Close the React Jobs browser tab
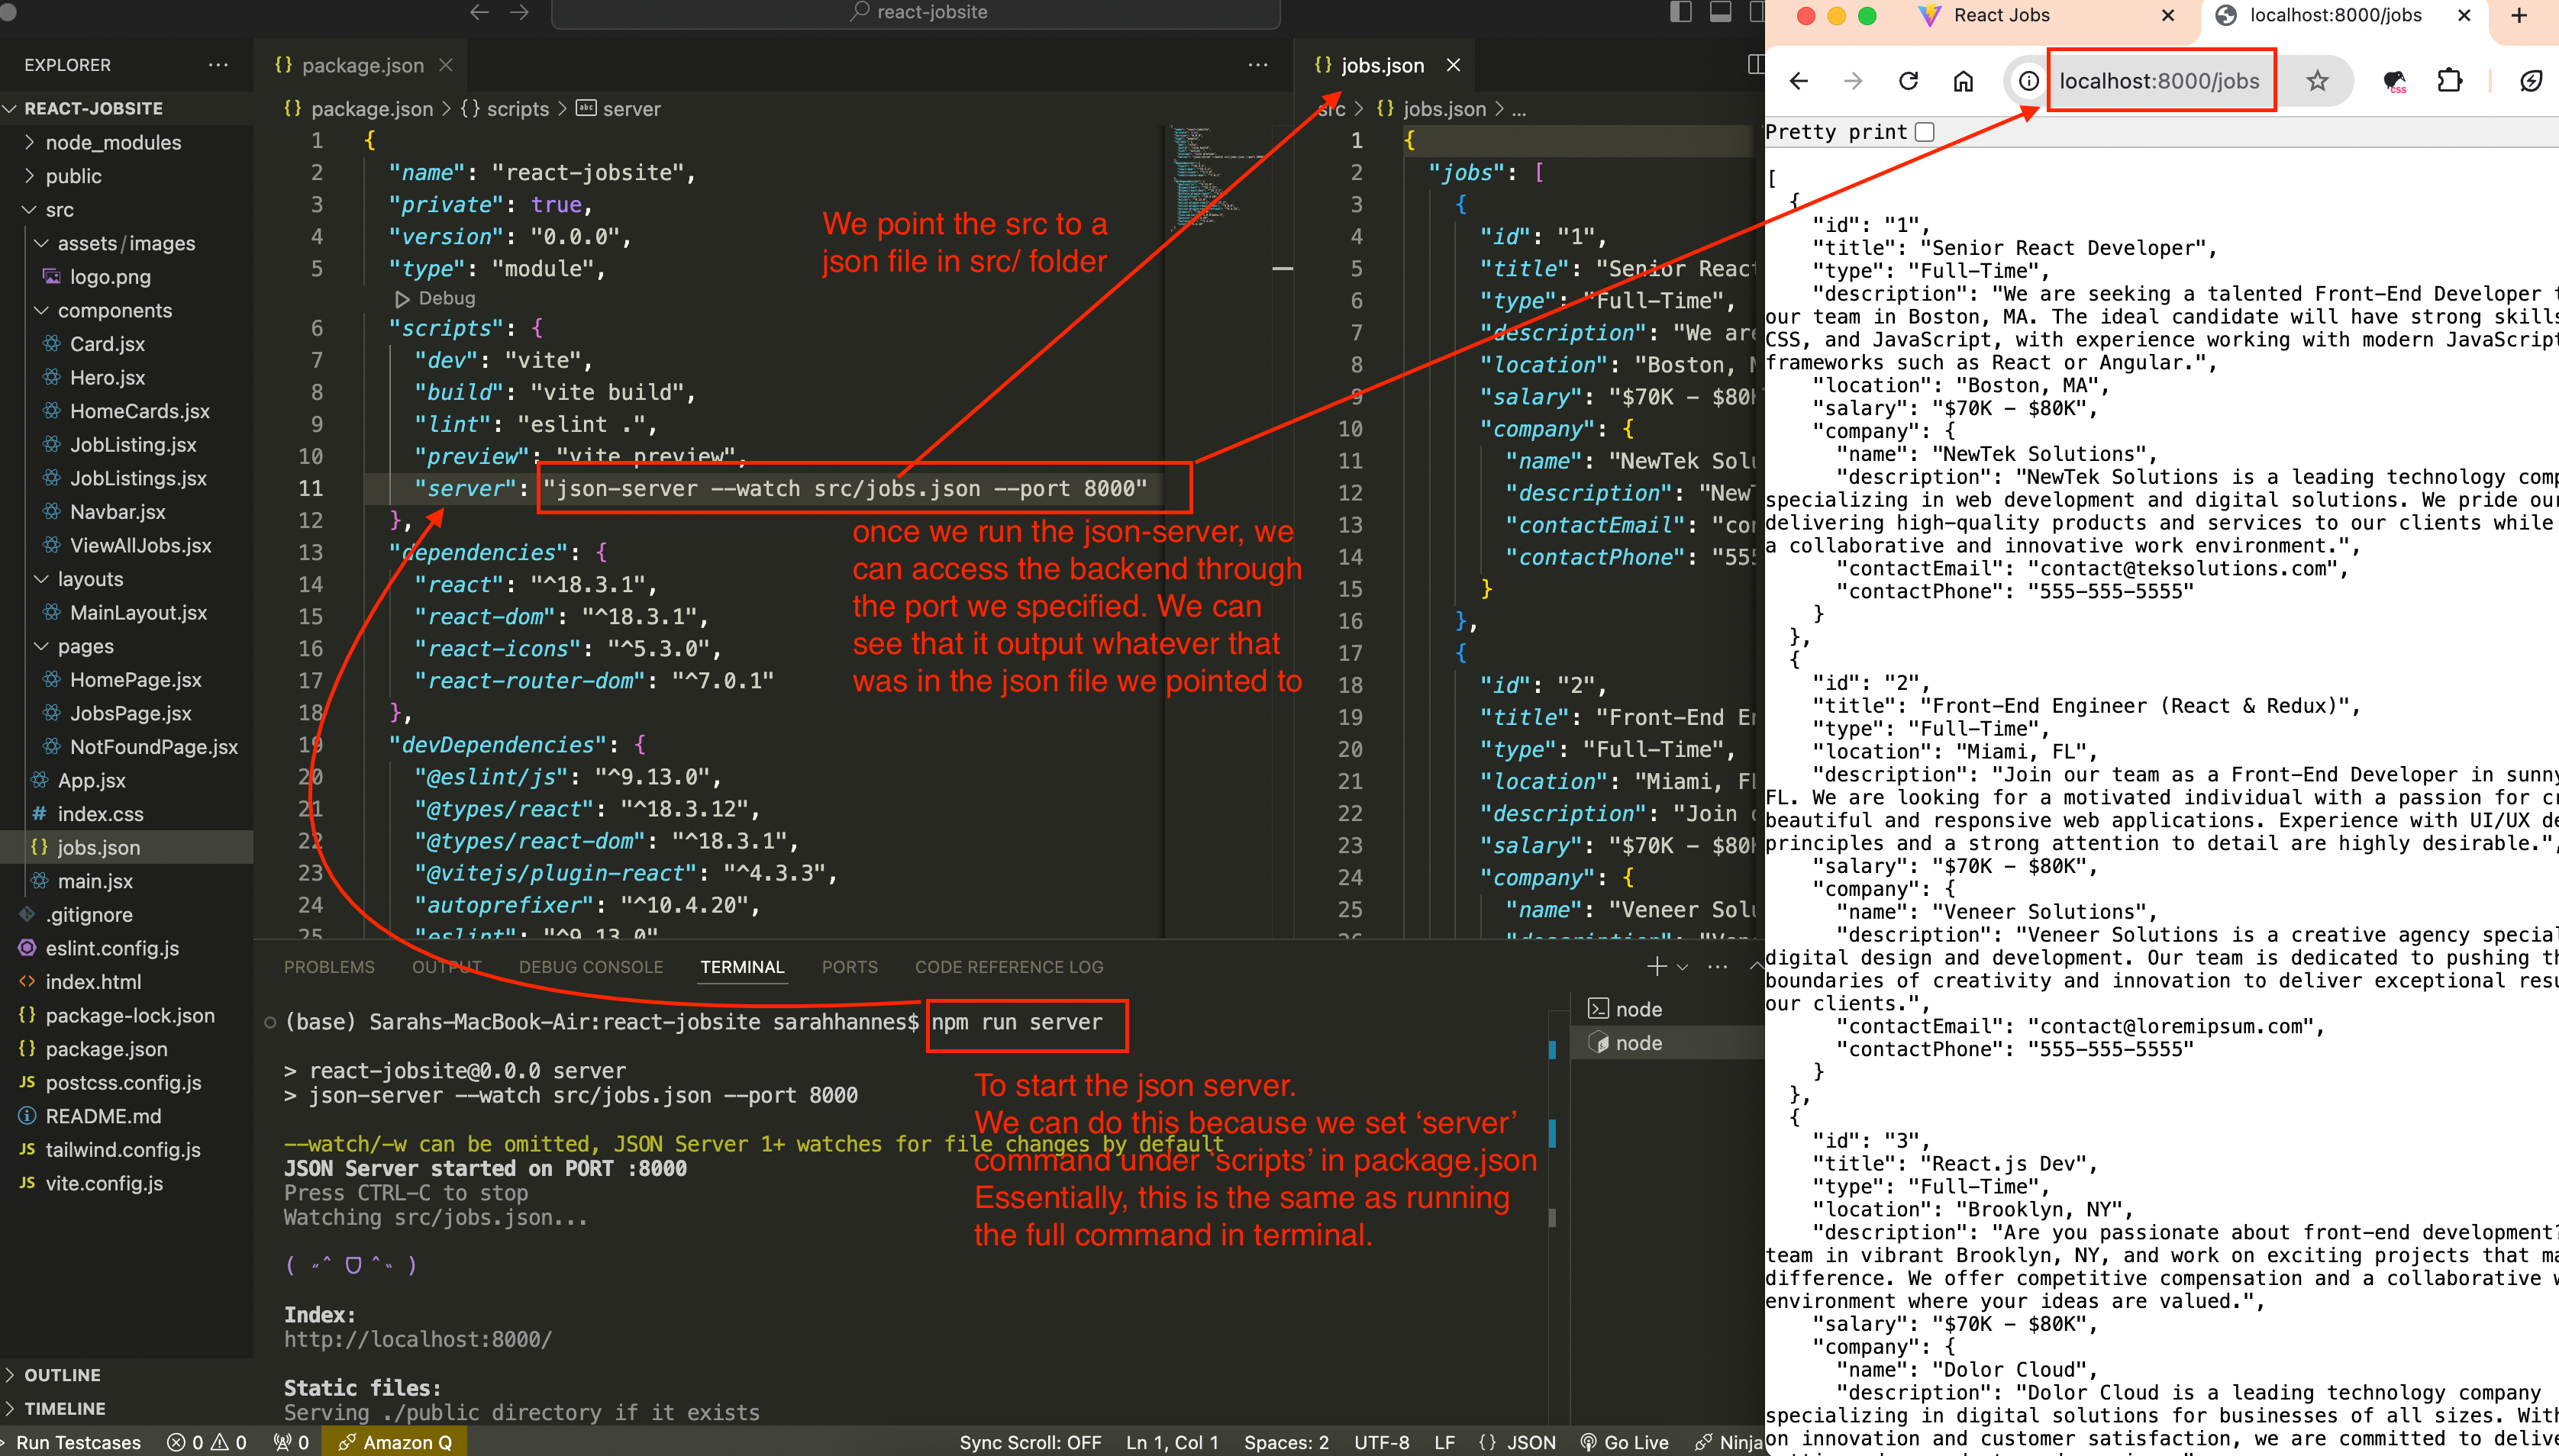Screen dimensions: 2559x1456 coord(2168,15)
